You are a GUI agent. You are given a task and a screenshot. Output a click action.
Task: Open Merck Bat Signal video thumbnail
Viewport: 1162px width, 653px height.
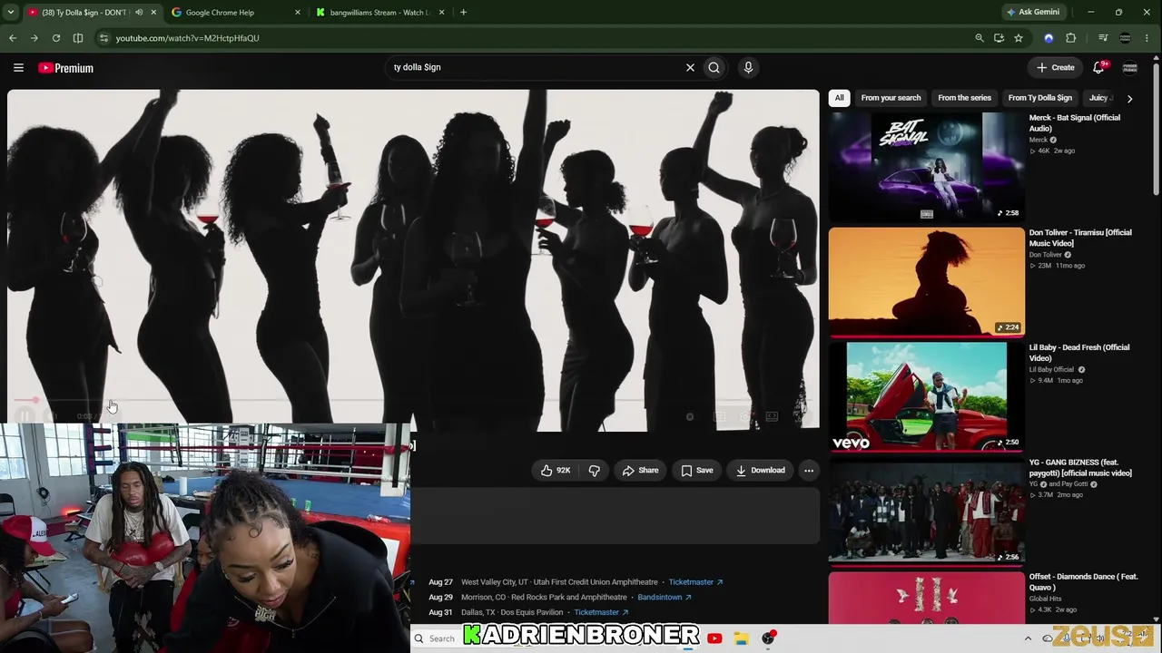tap(926, 167)
